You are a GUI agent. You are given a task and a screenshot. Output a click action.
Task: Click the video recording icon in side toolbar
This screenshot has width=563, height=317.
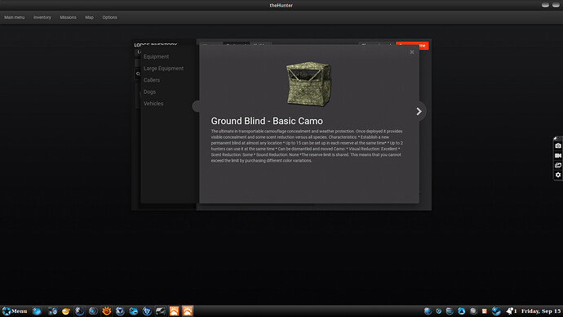(557, 155)
